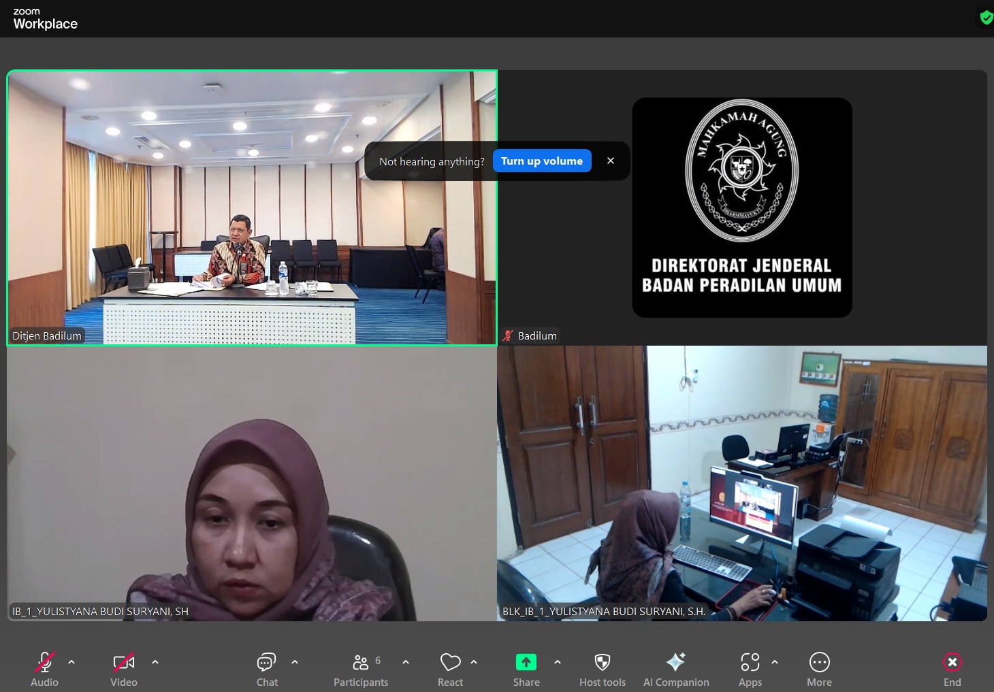The height and width of the screenshot is (692, 994).
Task: Open React heart icon
Action: point(450,662)
